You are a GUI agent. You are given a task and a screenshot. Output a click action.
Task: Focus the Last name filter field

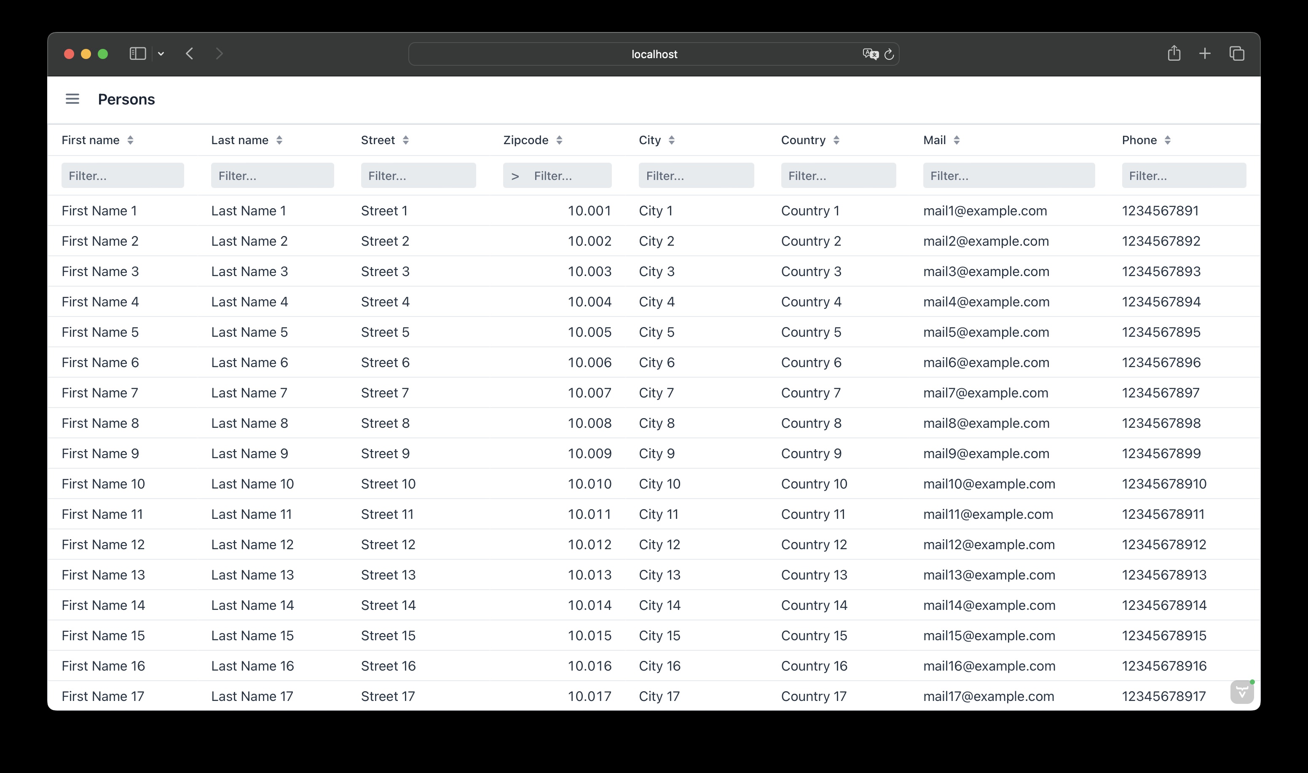[x=272, y=175]
